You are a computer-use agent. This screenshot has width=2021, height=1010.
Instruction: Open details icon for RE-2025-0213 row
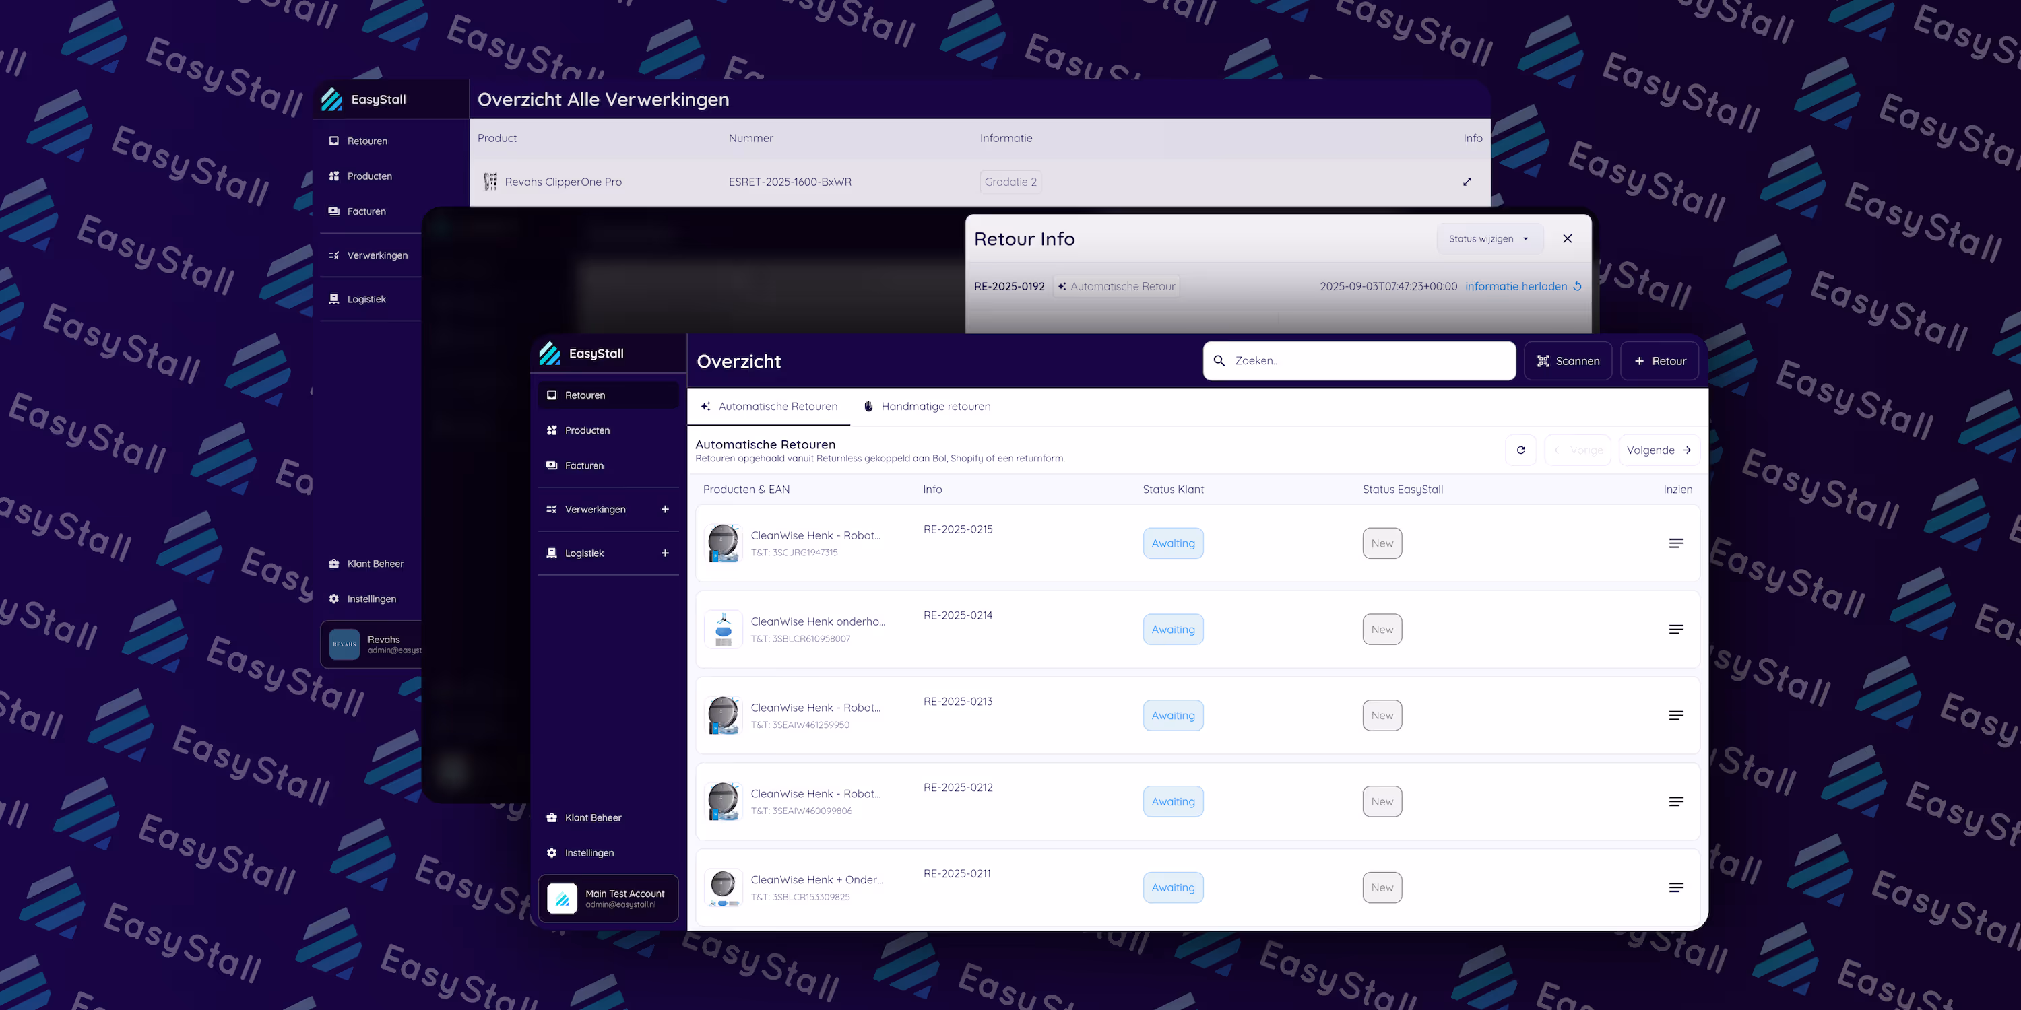click(x=1676, y=715)
